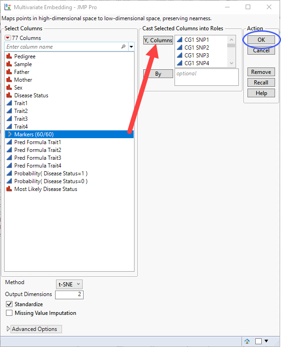Image resolution: width=281 pixels, height=347 pixels.
Task: Click the Pred Formula Trait3 continuous icon
Action: [x=9, y=158]
